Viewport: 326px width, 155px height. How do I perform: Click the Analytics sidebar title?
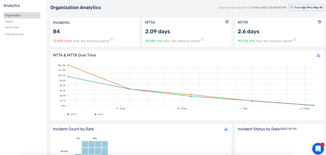coord(12,6)
